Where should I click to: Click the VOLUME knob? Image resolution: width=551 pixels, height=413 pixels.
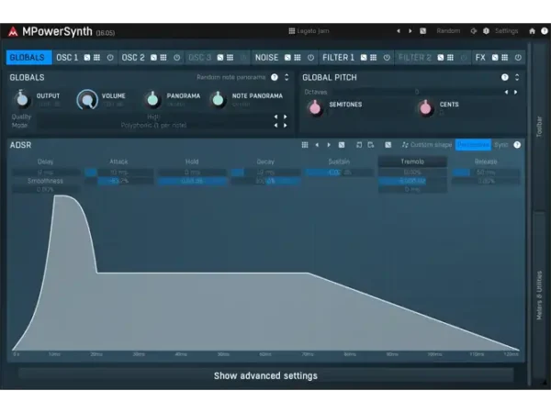87,100
